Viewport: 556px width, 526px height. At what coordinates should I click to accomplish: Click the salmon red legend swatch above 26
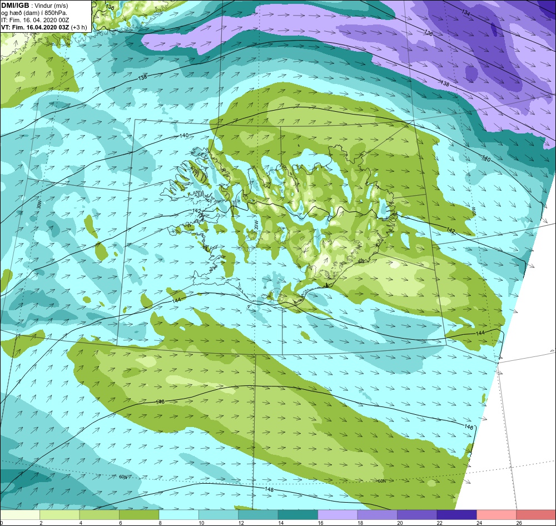(536, 515)
